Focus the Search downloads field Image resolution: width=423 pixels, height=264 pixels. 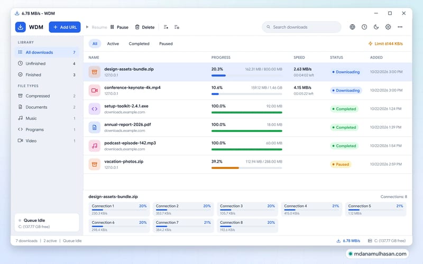[301, 27]
